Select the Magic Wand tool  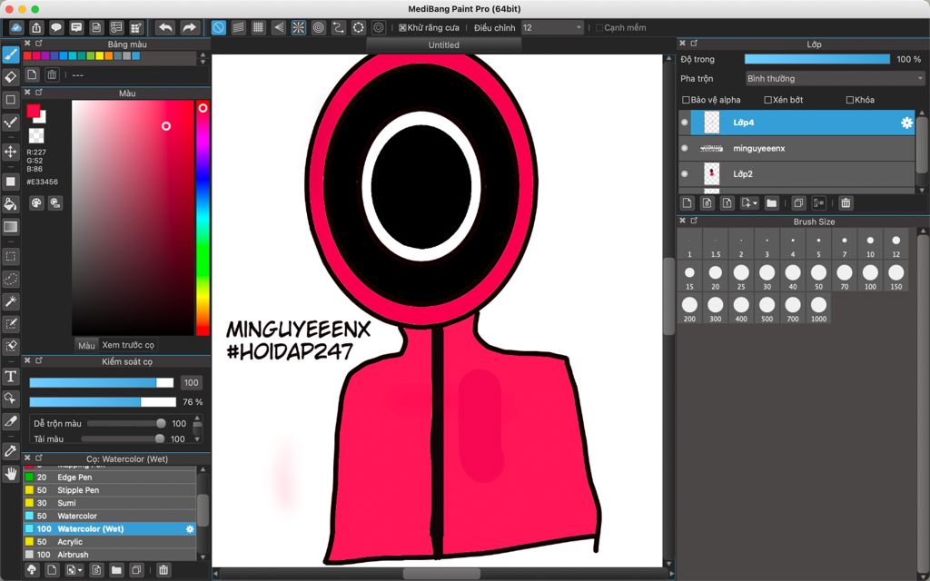click(x=11, y=301)
